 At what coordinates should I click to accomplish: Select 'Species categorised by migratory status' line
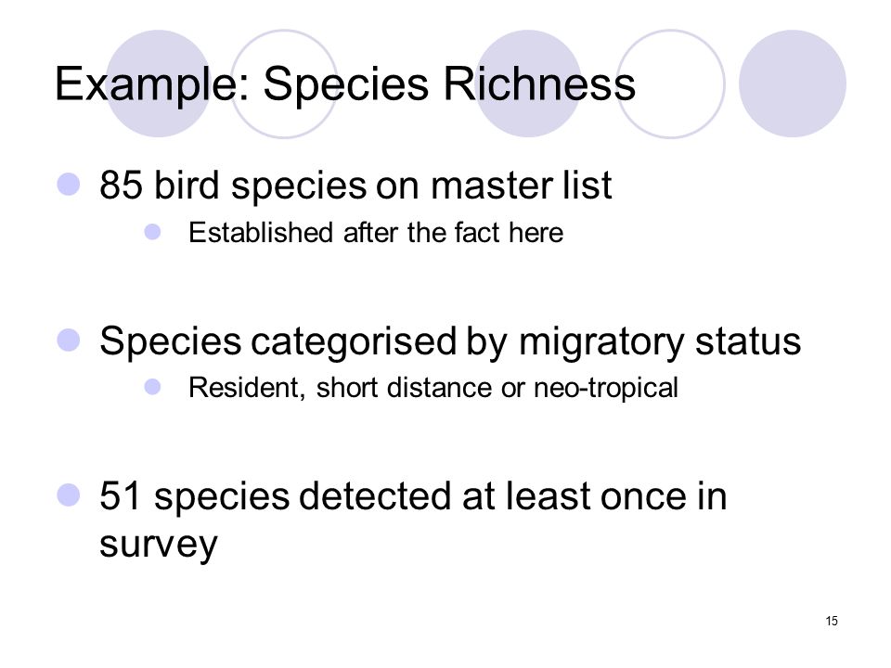(450, 342)
